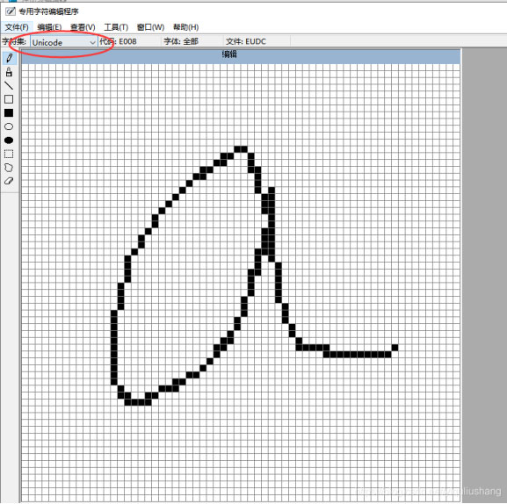Activate the Rectangular Selection tool
Viewport: 507px width, 504px height.
(x=9, y=154)
